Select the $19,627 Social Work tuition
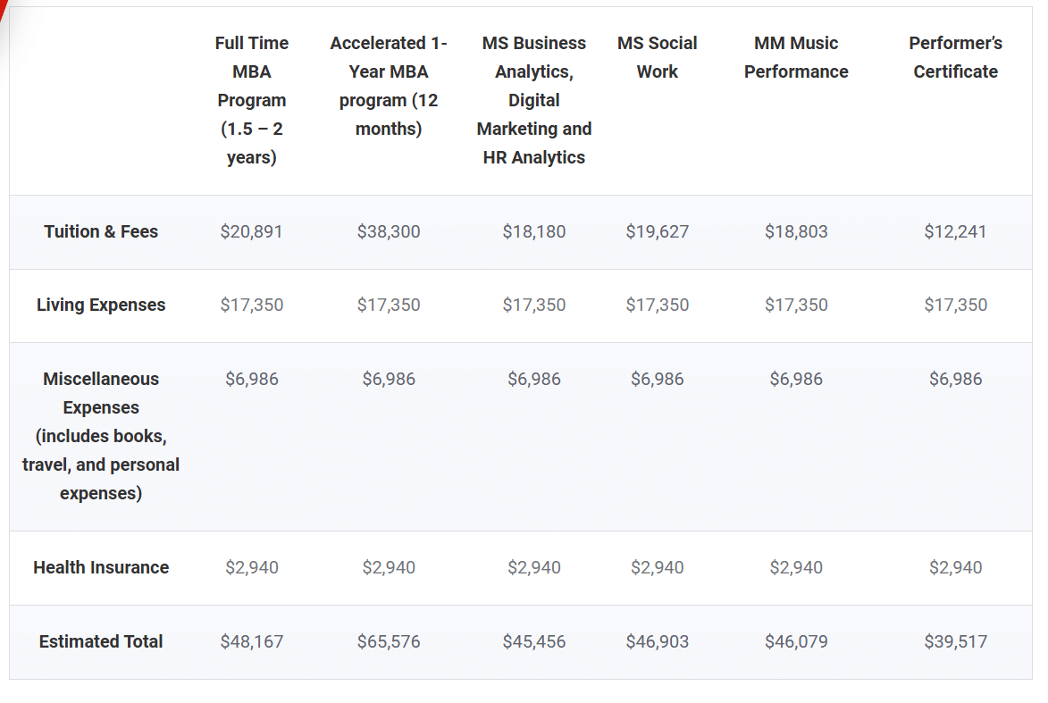 pos(658,231)
